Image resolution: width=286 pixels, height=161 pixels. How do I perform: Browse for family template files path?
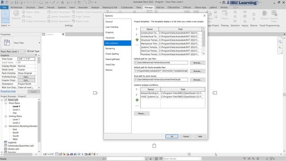pyautogui.click(x=198, y=71)
